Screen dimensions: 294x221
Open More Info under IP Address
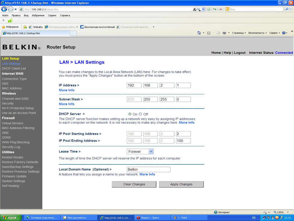click(67, 90)
